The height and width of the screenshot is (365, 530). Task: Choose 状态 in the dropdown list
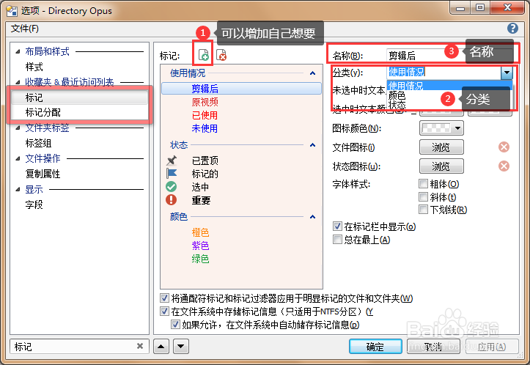pos(397,105)
